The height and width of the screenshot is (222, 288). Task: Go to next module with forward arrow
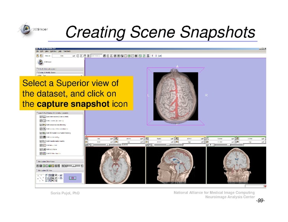click(x=81, y=55)
